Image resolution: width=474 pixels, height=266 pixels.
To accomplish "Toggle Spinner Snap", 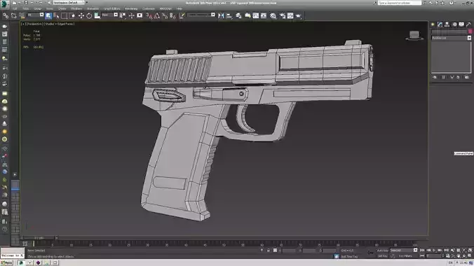I will pos(172,15).
